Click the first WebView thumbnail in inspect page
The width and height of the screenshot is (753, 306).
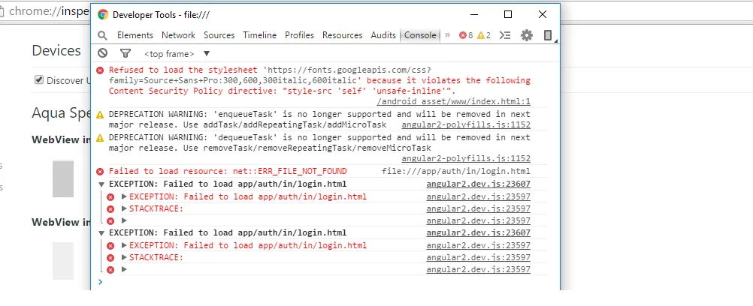tap(63, 179)
